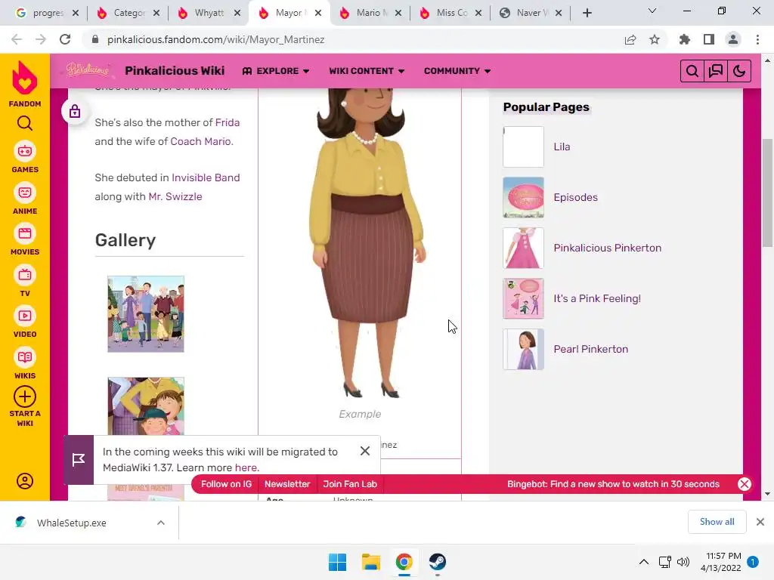Switch to the progres Google tab
Viewport: 774px width, 580px height.
point(45,13)
